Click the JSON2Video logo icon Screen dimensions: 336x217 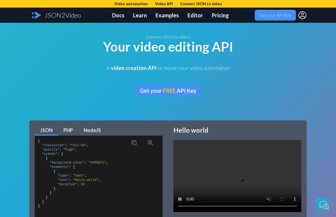(36, 15)
